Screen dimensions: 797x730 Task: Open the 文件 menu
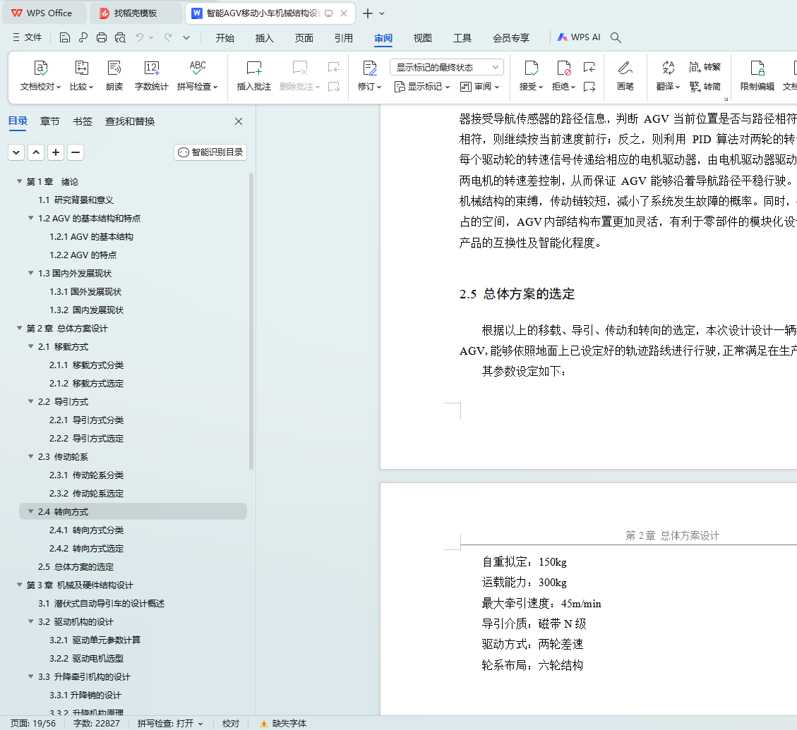click(27, 37)
